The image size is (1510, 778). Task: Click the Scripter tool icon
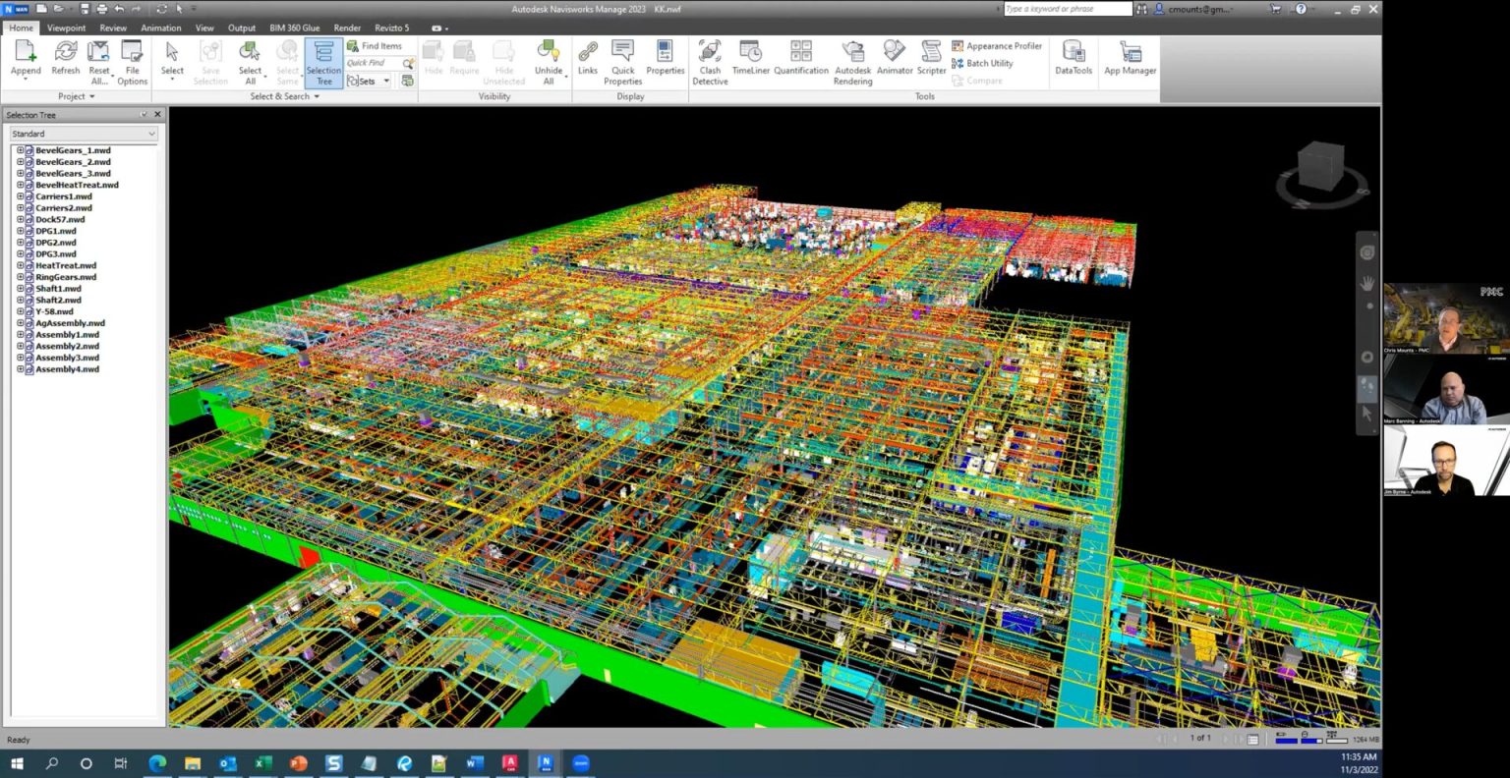click(x=931, y=59)
